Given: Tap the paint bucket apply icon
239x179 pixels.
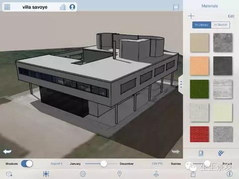Looking at the screenshot, I should tap(221, 153).
